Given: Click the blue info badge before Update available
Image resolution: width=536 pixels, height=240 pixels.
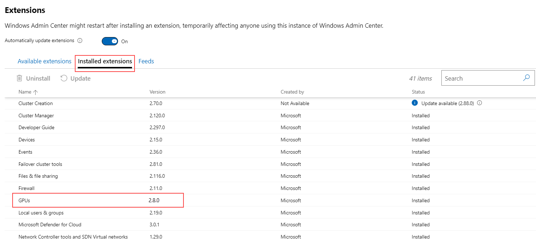Looking at the screenshot, I should (415, 103).
